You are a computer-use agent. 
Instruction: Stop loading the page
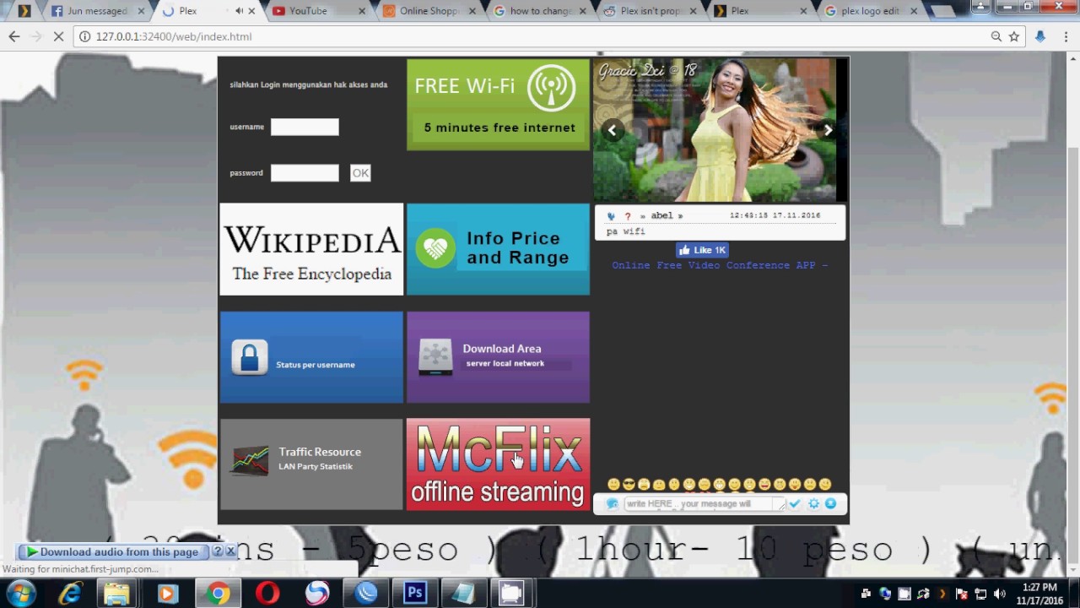57,36
